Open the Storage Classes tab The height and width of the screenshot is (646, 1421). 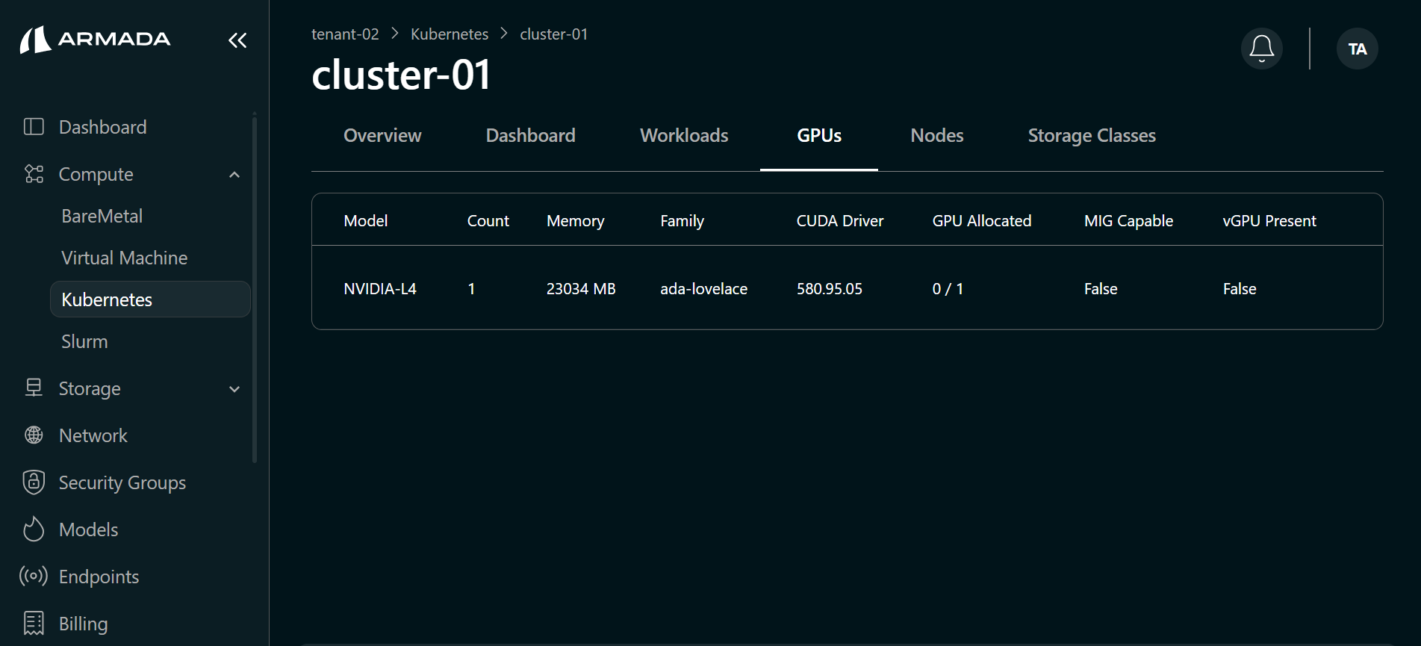[x=1092, y=135]
